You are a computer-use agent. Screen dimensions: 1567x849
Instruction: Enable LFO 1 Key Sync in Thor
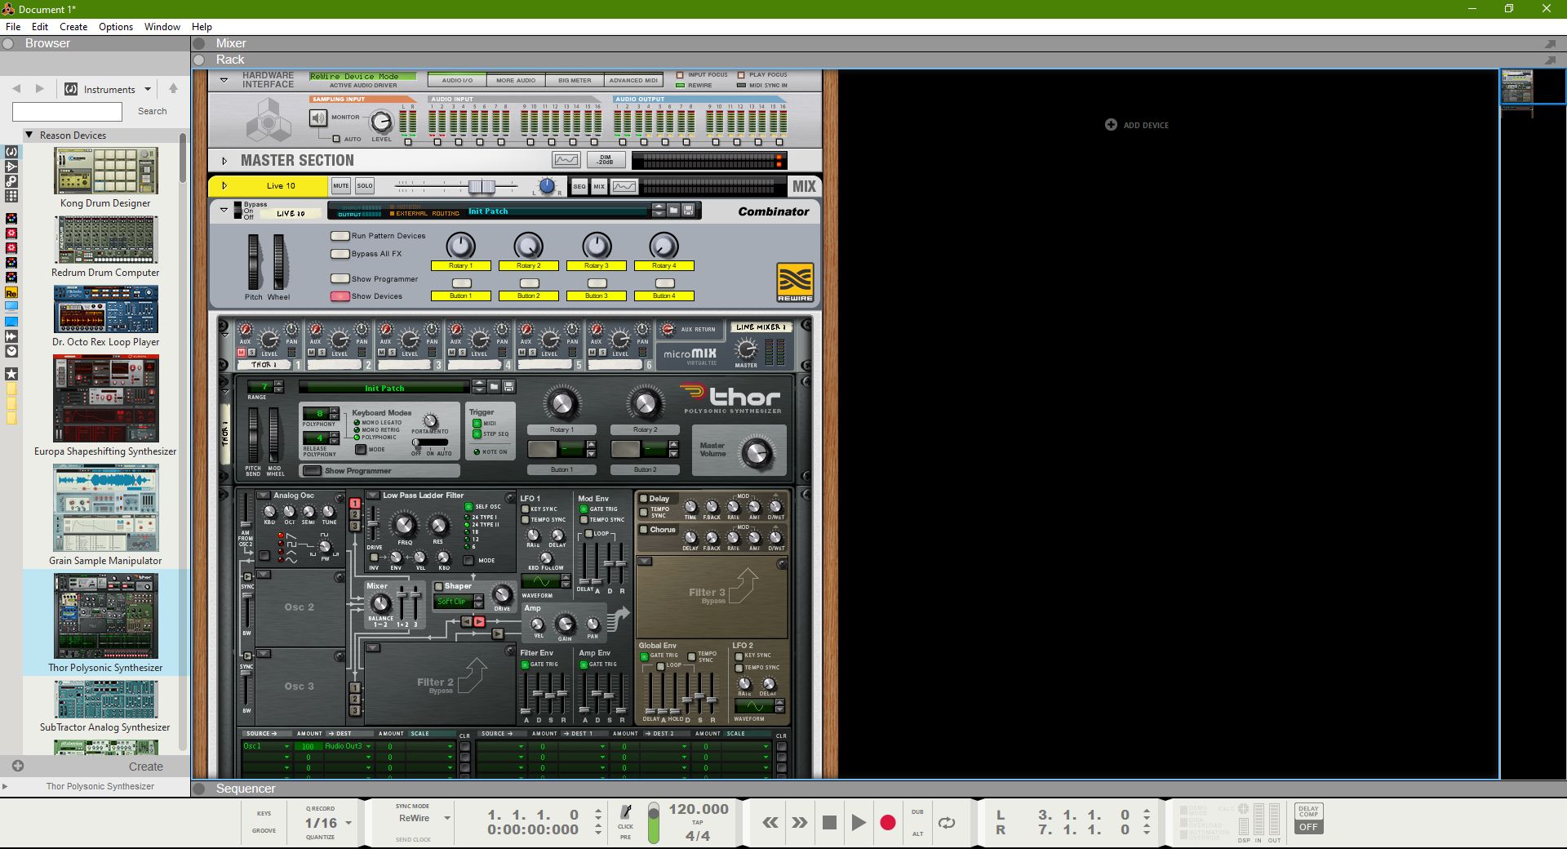[526, 509]
